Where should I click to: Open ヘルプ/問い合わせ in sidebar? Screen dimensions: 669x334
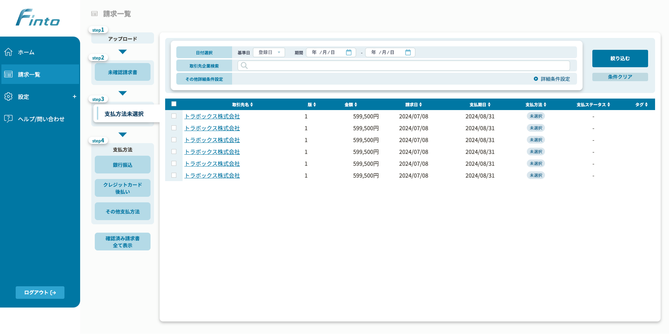click(41, 119)
